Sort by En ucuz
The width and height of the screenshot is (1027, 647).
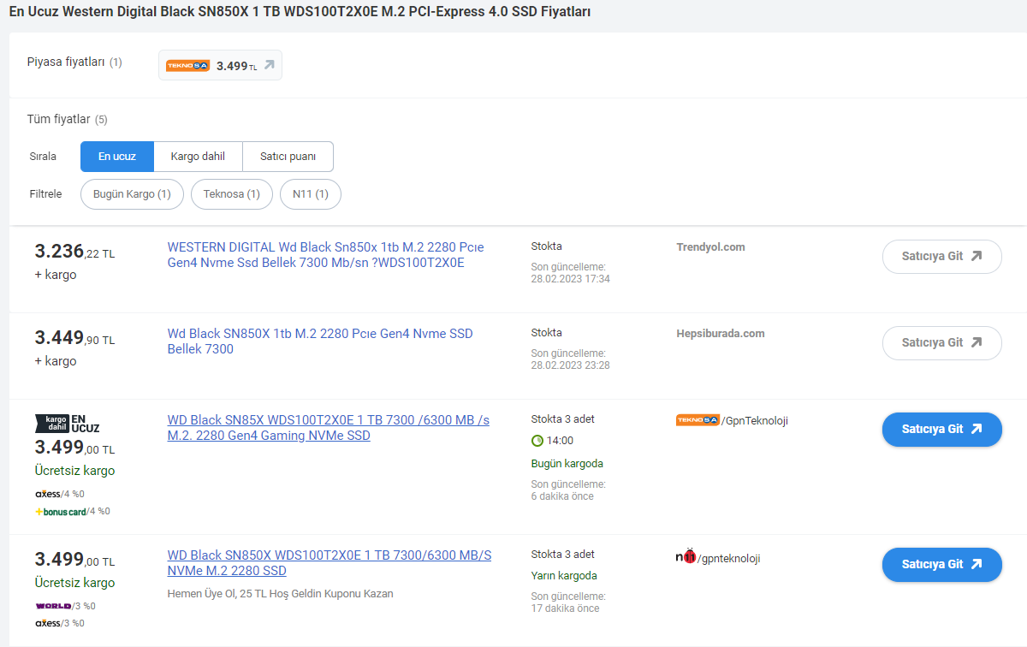click(x=117, y=157)
